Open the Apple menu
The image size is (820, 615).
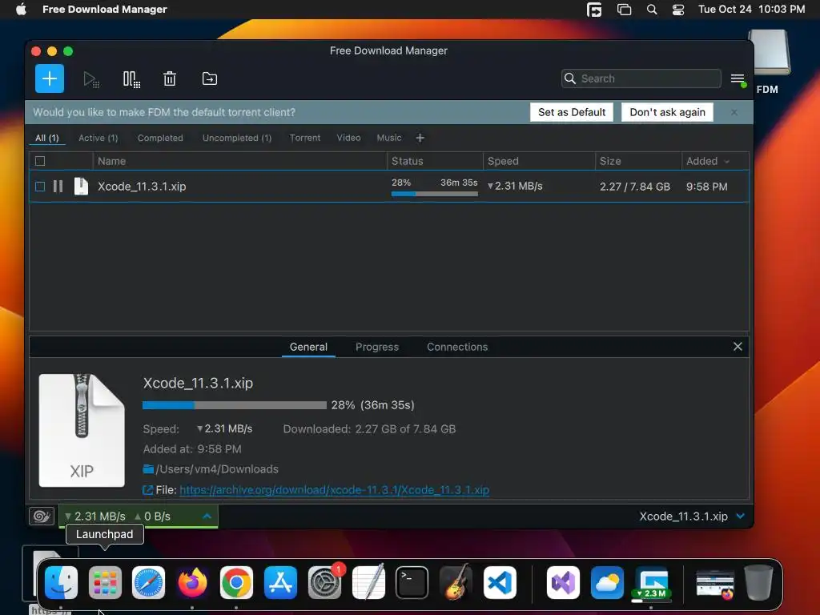[21, 10]
